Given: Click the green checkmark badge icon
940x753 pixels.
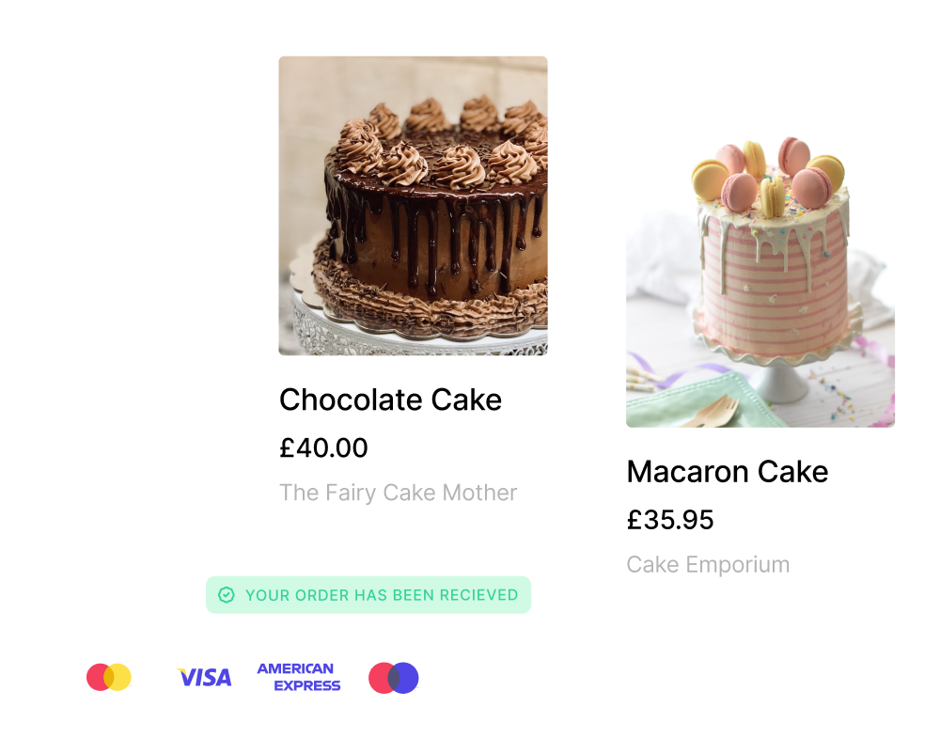Looking at the screenshot, I should (x=226, y=595).
